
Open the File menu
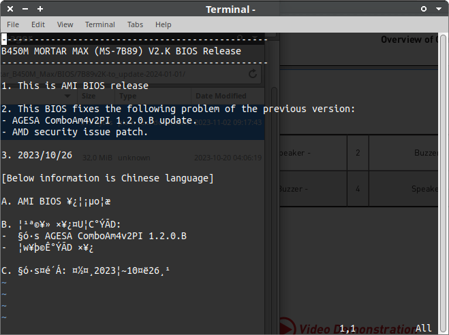click(x=13, y=24)
